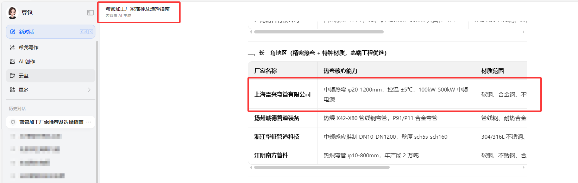Screen dimensions: 578x183
Task: Click the 热煨 X42-X80 管线钢弯管 cell
Action: coord(396,118)
